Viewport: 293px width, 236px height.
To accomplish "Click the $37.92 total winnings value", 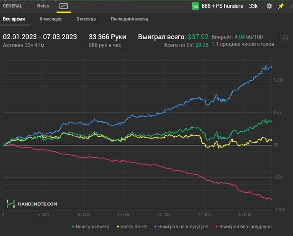I will pos(198,37).
